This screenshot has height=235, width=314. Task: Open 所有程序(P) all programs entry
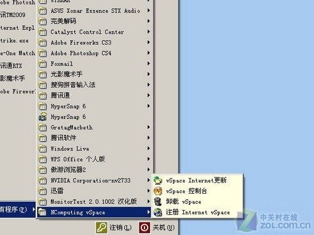(x=18, y=209)
